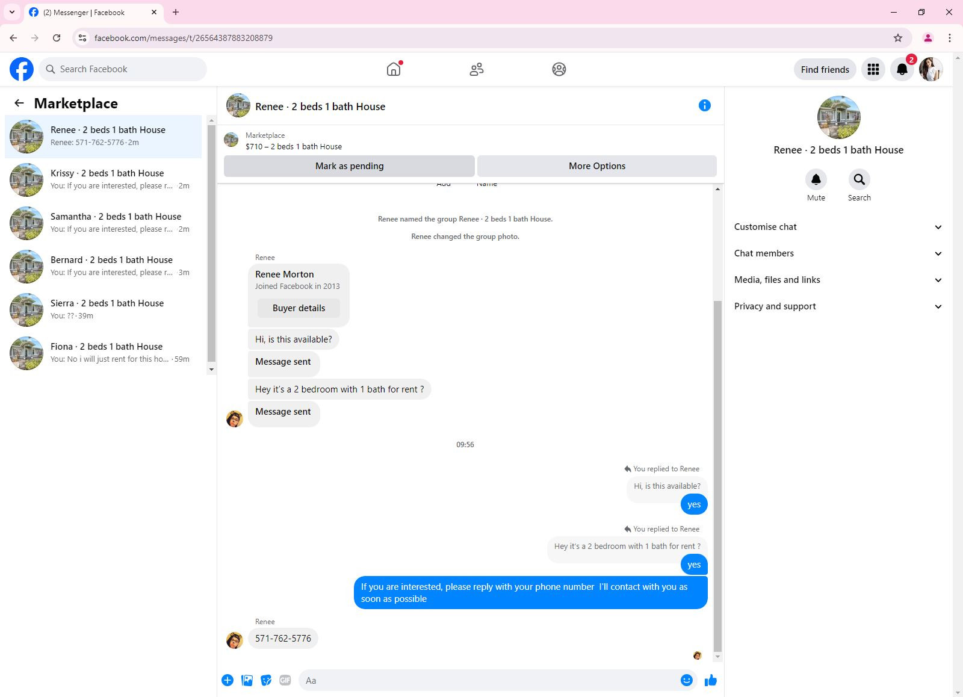The height and width of the screenshot is (697, 963).
Task: Show conversation information with the blue info icon
Action: 705,105
